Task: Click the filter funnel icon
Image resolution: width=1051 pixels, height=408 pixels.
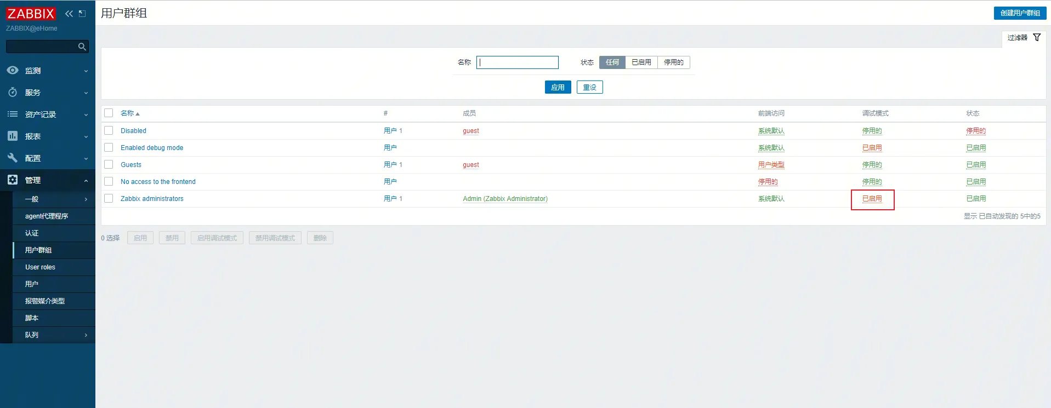Action: click(1037, 37)
